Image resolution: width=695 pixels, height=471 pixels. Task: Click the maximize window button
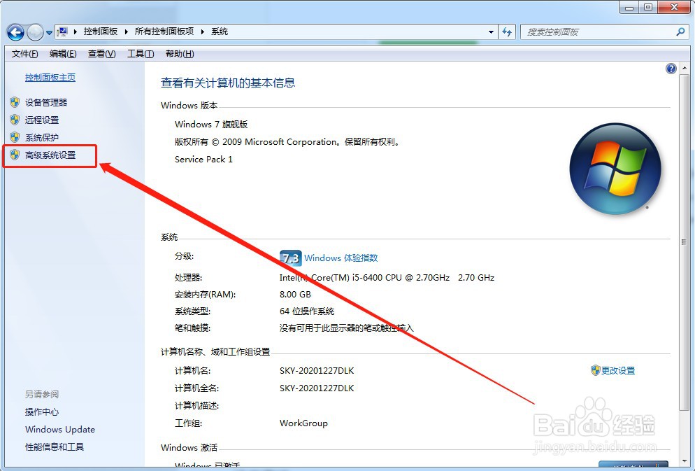pos(648,7)
